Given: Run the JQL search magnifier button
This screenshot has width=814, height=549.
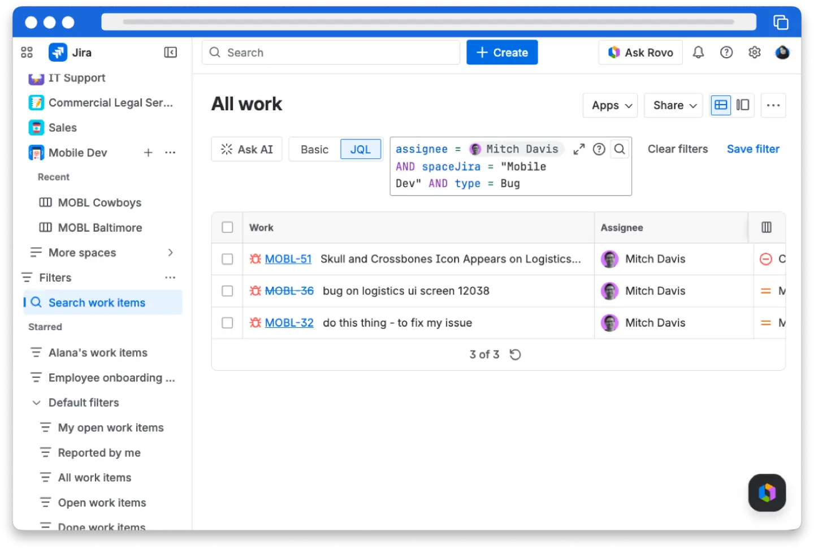Looking at the screenshot, I should [620, 149].
